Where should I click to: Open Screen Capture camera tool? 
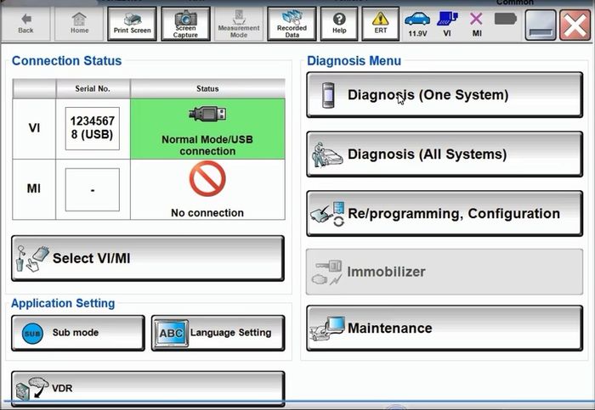[x=185, y=24]
